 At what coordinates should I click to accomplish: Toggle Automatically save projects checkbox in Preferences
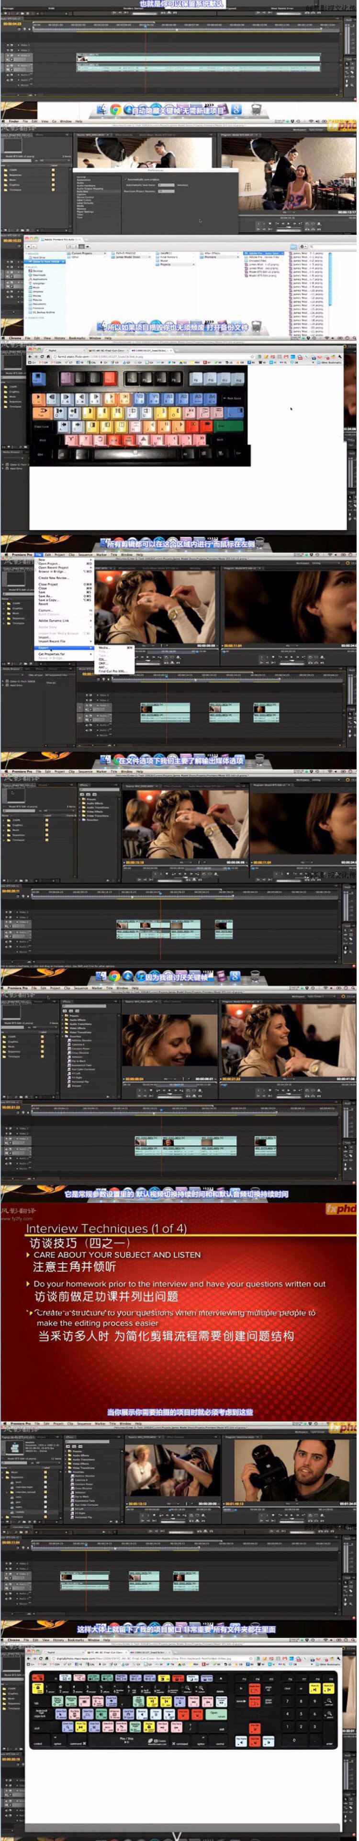pos(127,179)
